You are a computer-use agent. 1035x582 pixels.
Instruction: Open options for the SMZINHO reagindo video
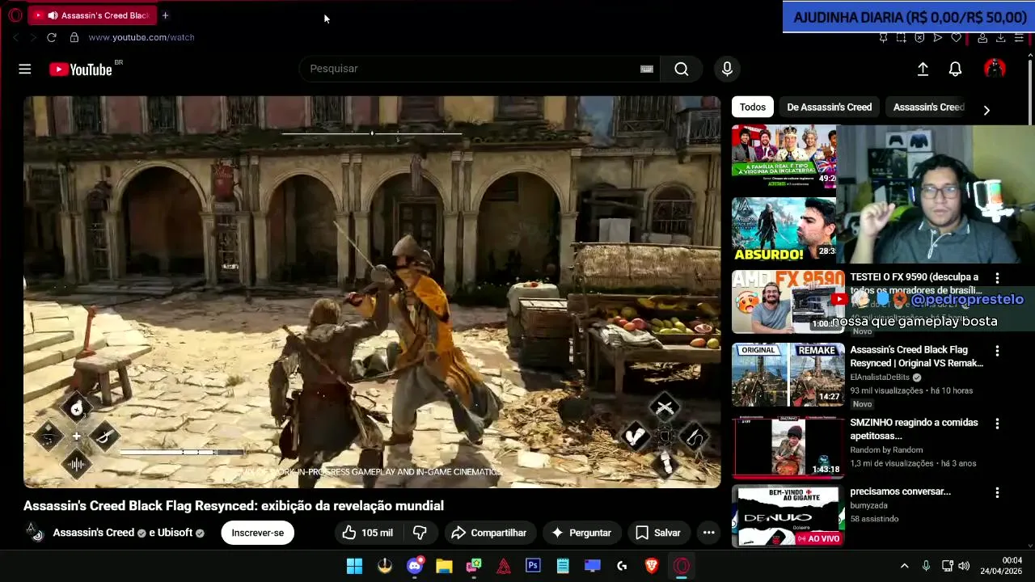(997, 424)
